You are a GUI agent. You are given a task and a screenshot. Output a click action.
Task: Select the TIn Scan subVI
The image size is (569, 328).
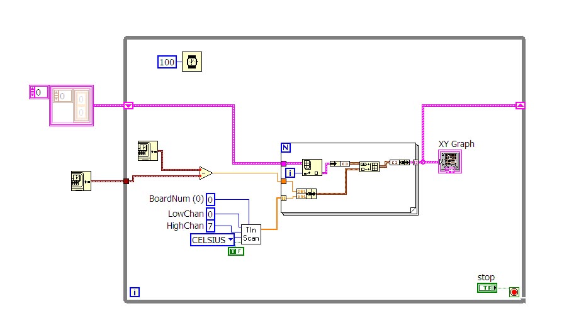251,234
